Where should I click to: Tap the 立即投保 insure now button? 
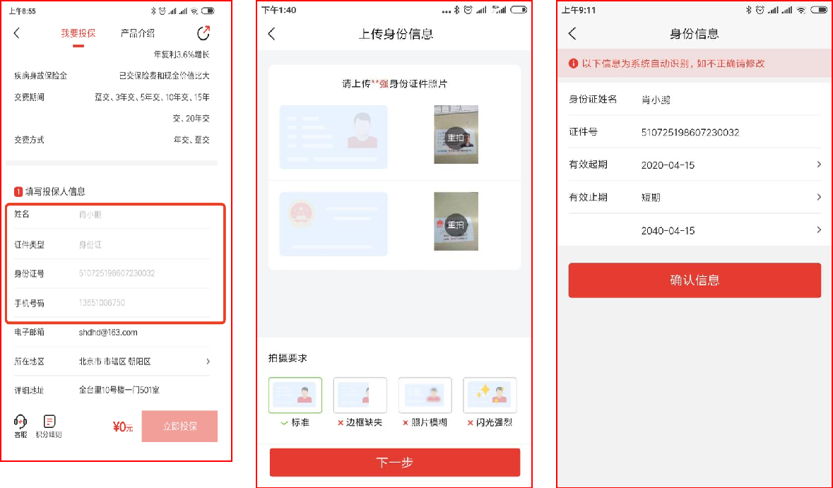coord(179,426)
